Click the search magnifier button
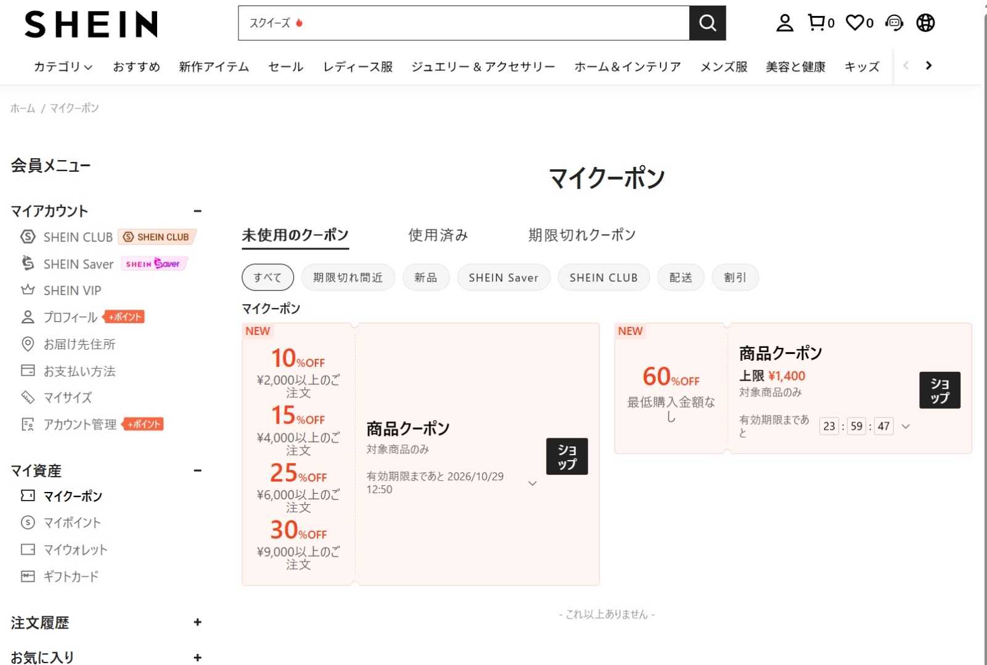Screen dimensions: 987x665 tap(707, 23)
